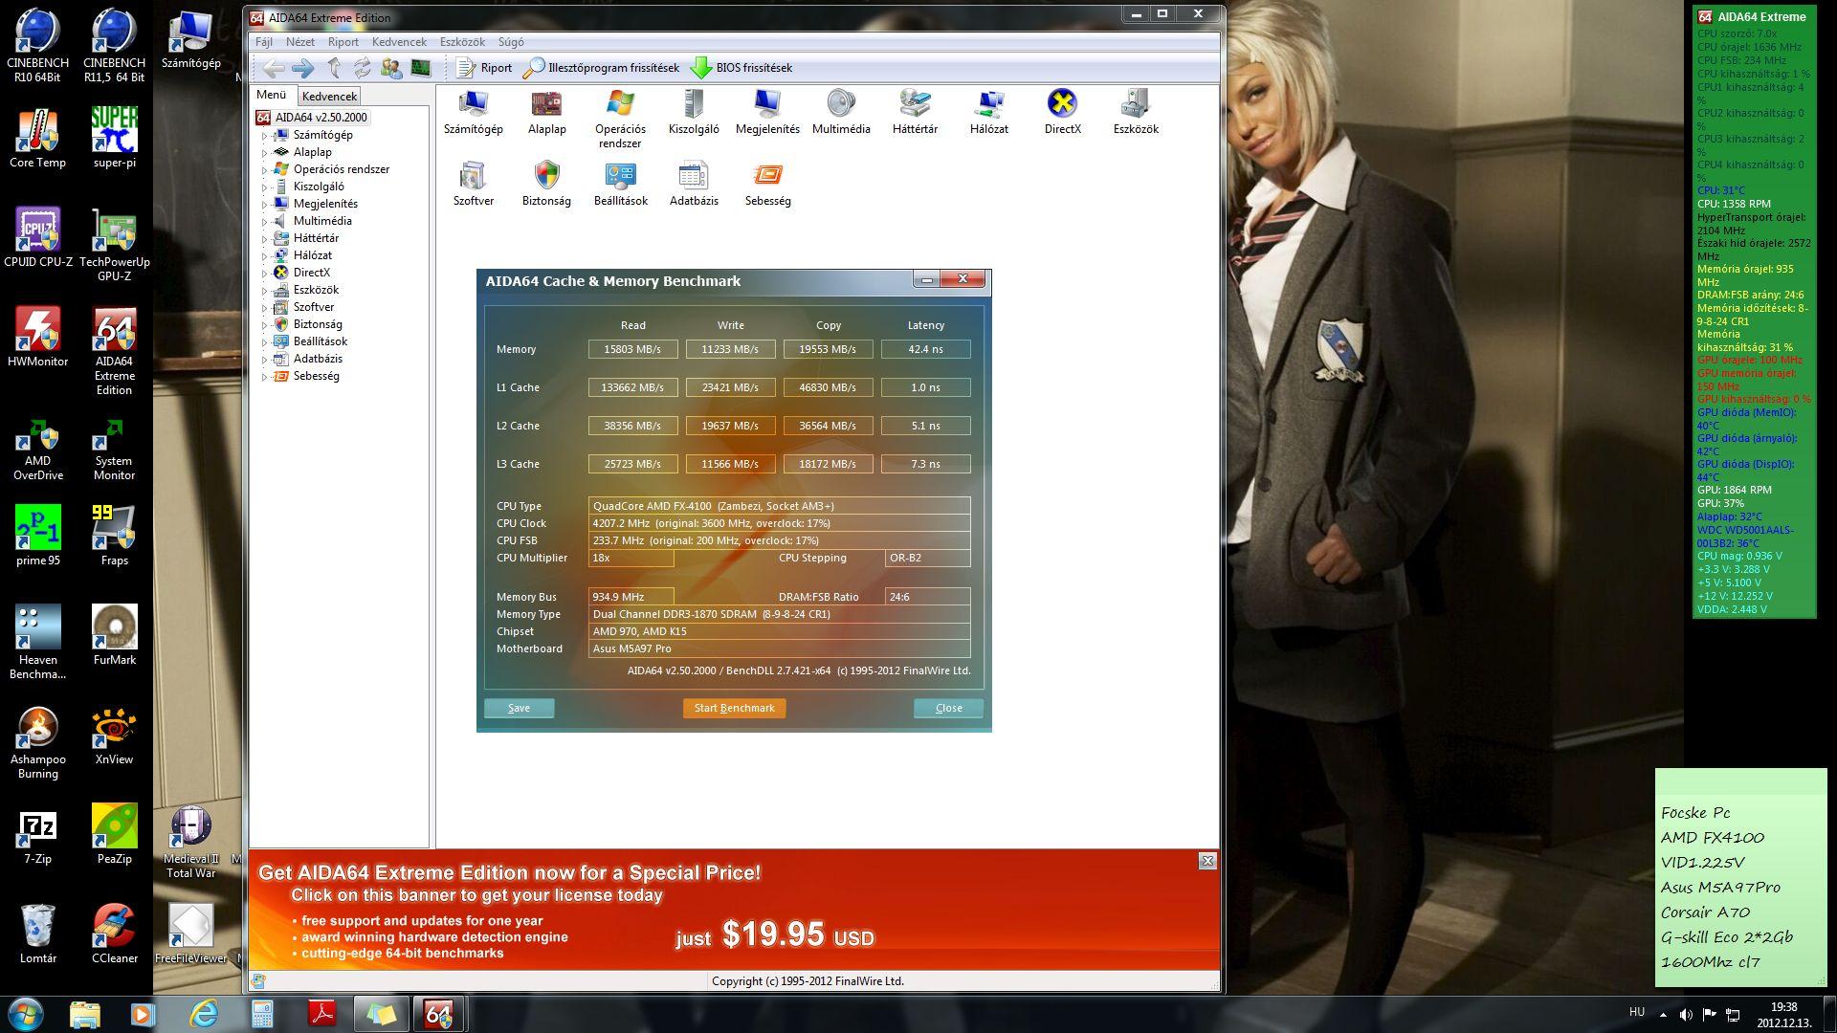
Task: Expand the Kiszolgáló tree node
Action: [265, 187]
